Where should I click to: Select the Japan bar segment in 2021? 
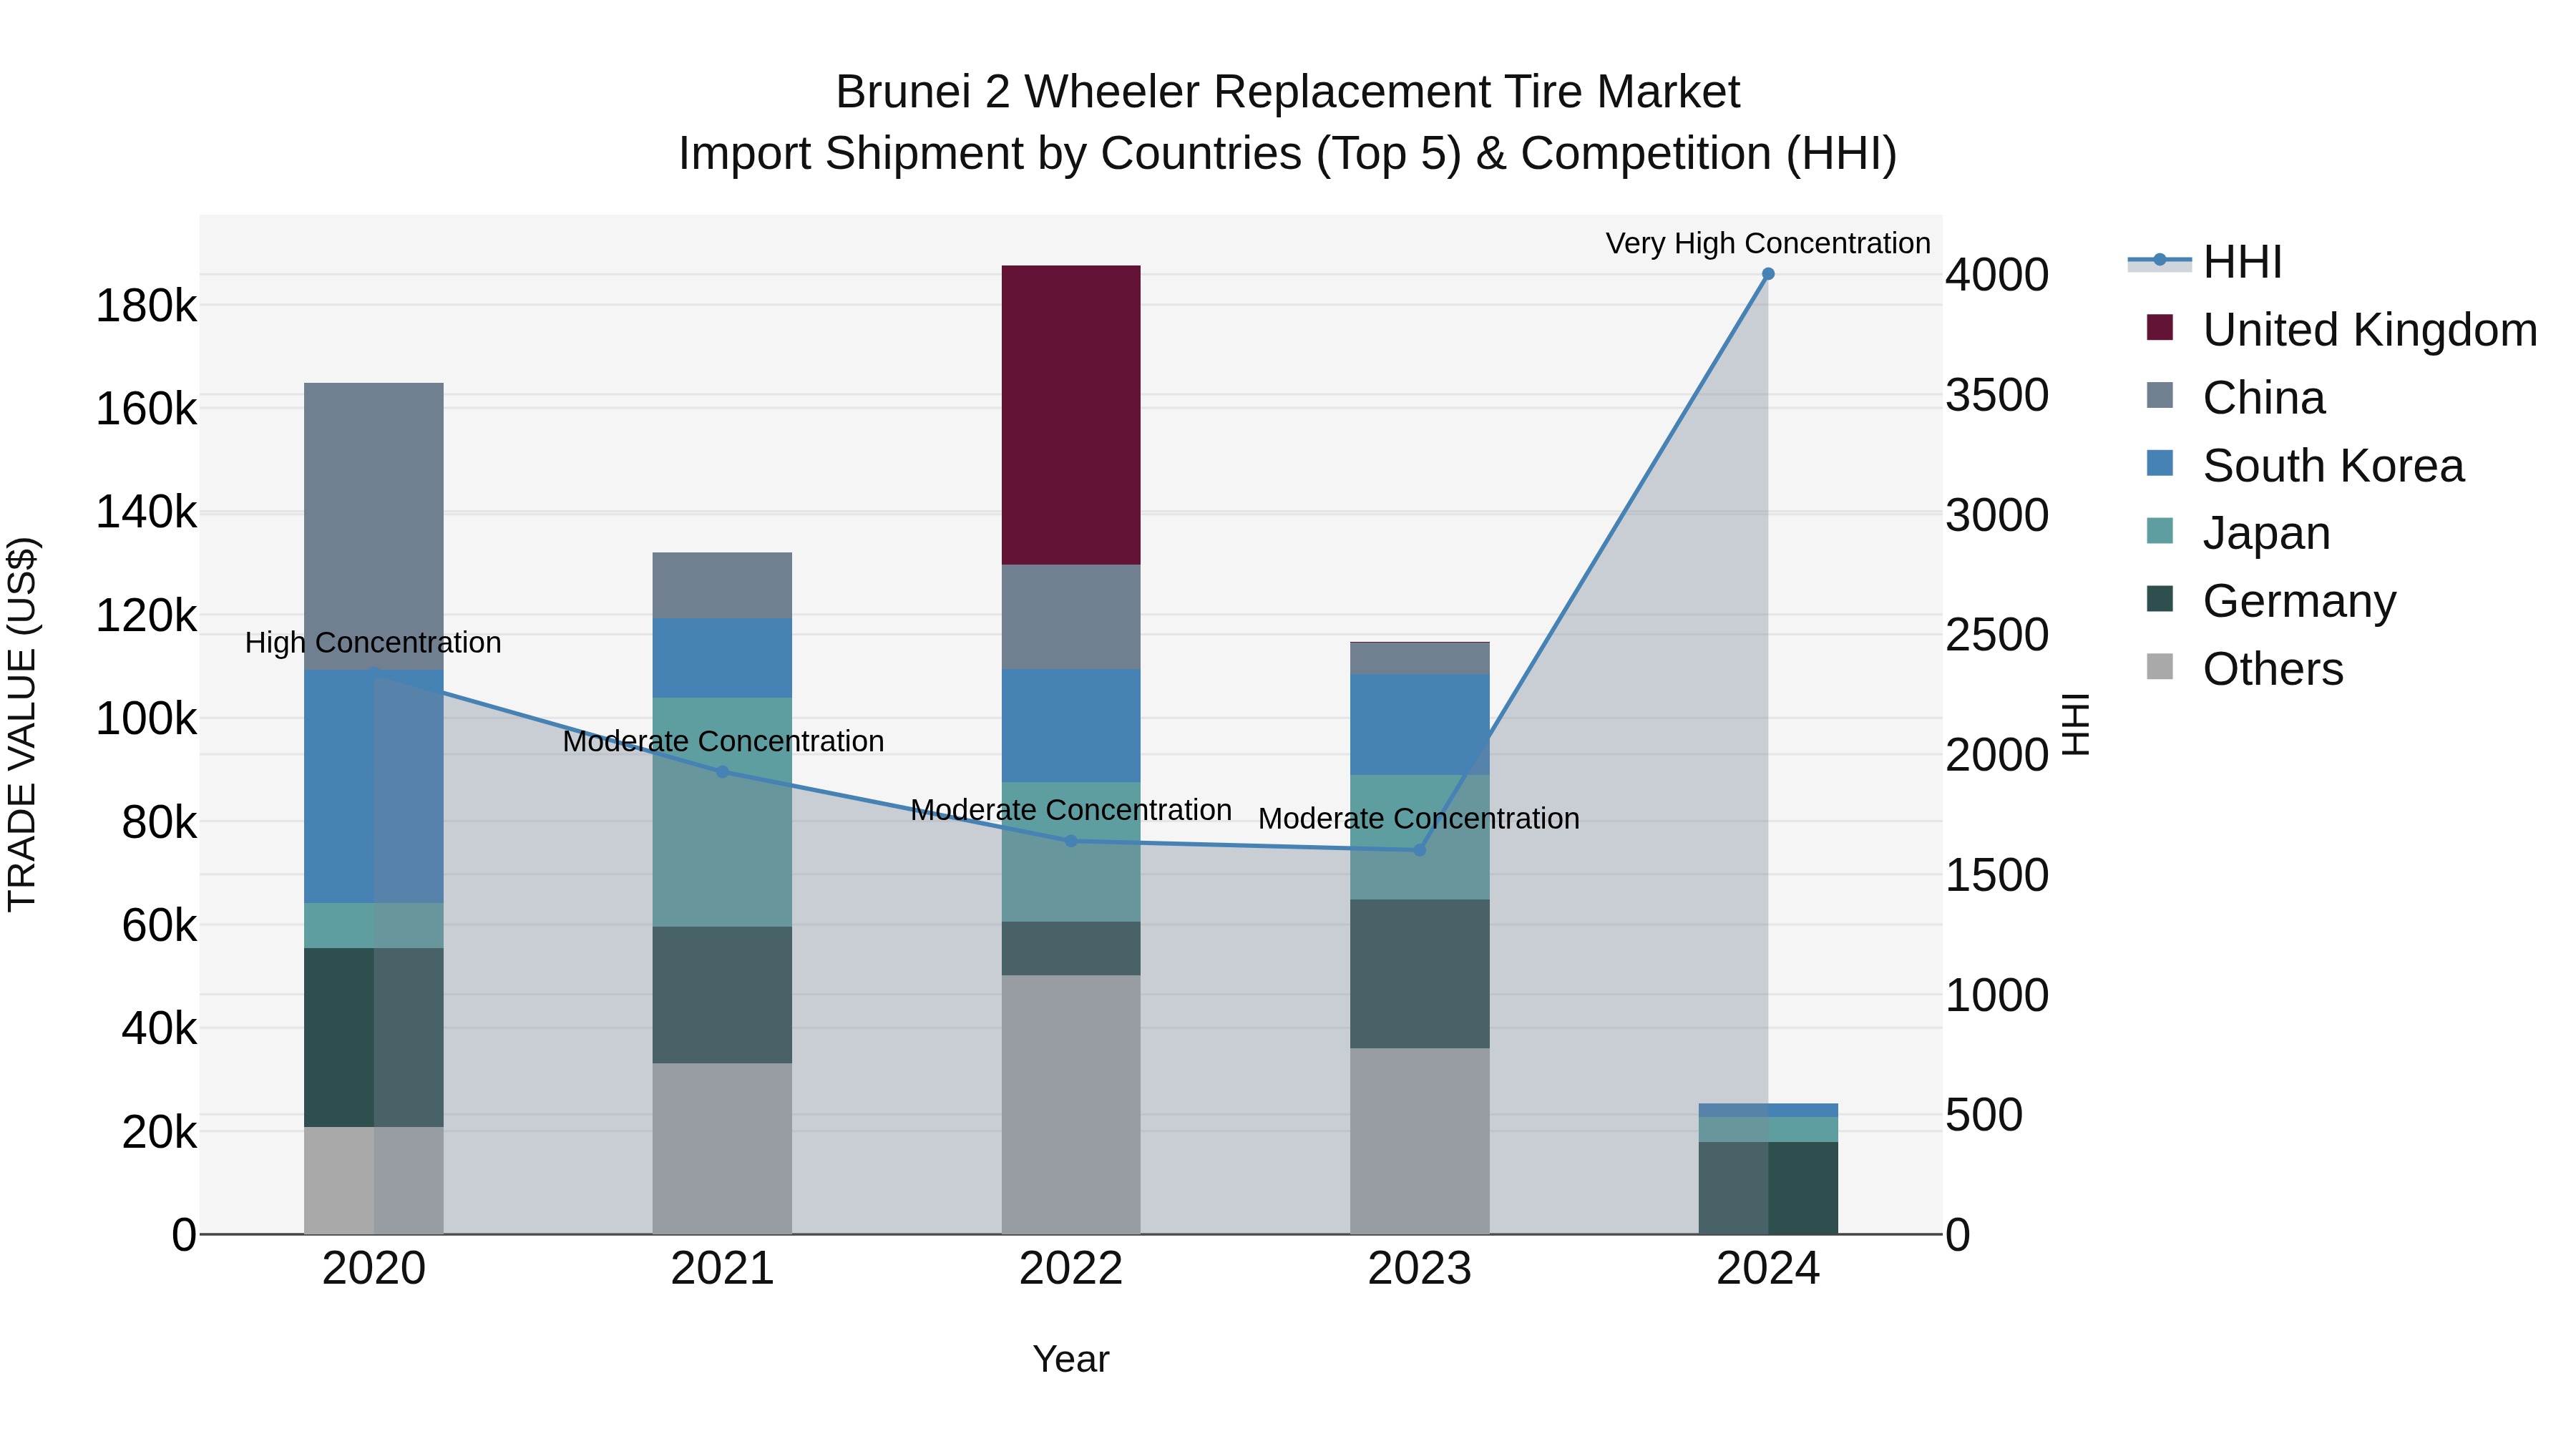723,812
